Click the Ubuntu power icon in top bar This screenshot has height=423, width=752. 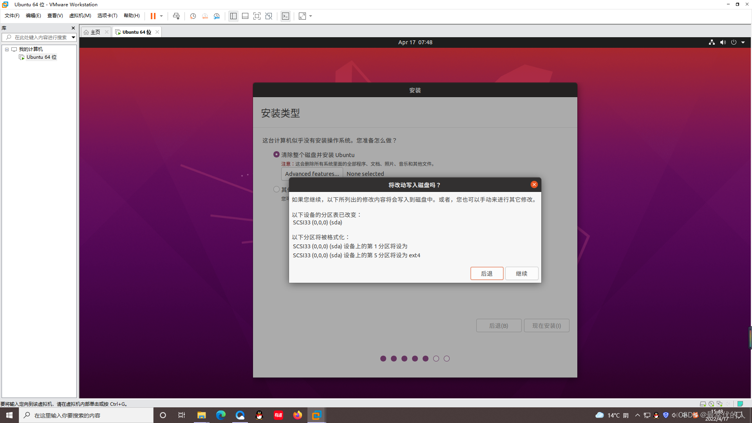click(x=734, y=42)
